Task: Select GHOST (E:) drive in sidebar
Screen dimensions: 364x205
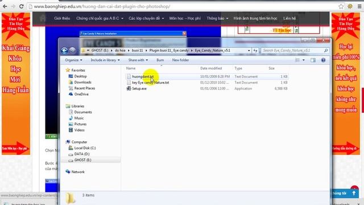Action: 82,160
